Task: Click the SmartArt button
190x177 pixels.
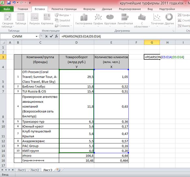Action: (x=63, y=20)
